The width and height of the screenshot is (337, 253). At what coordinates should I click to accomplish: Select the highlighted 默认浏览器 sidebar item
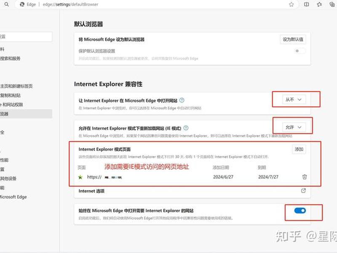pyautogui.click(x=26, y=114)
